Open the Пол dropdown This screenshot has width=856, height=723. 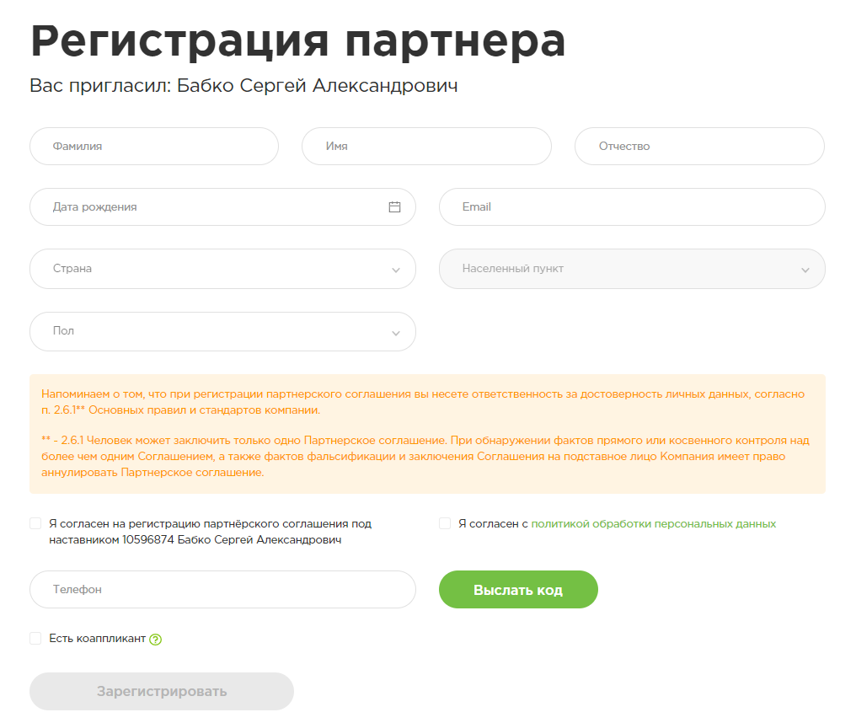[x=222, y=331]
